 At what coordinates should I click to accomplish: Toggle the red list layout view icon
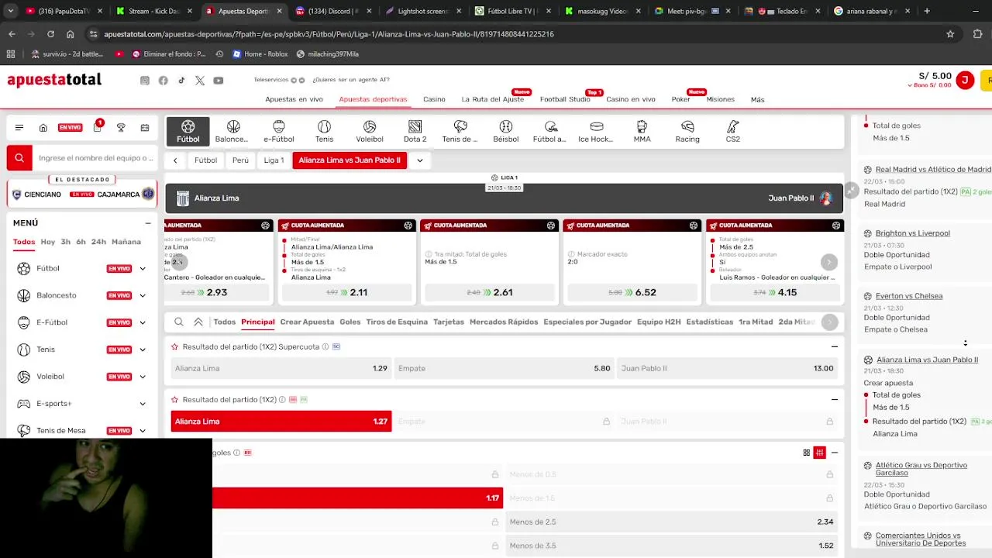[819, 453]
